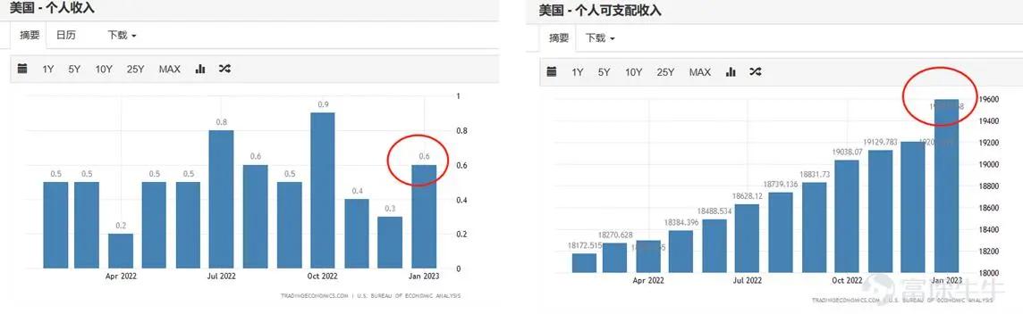
Task: Click the 美国 - 个人收入 title
Action: click(52, 8)
